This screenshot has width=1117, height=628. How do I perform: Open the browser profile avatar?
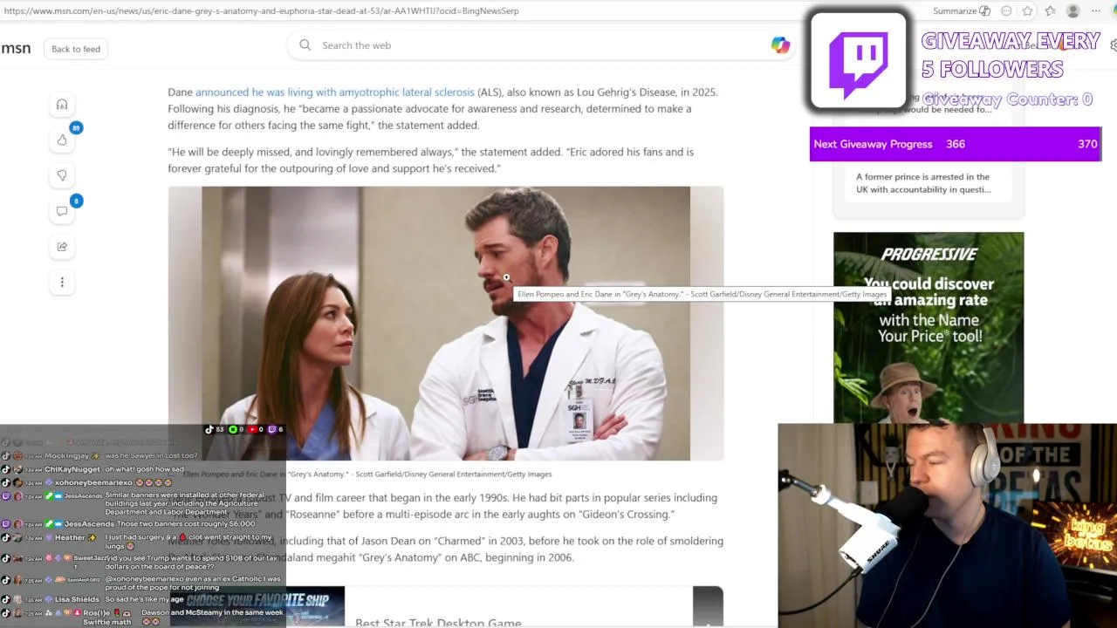click(x=1073, y=11)
